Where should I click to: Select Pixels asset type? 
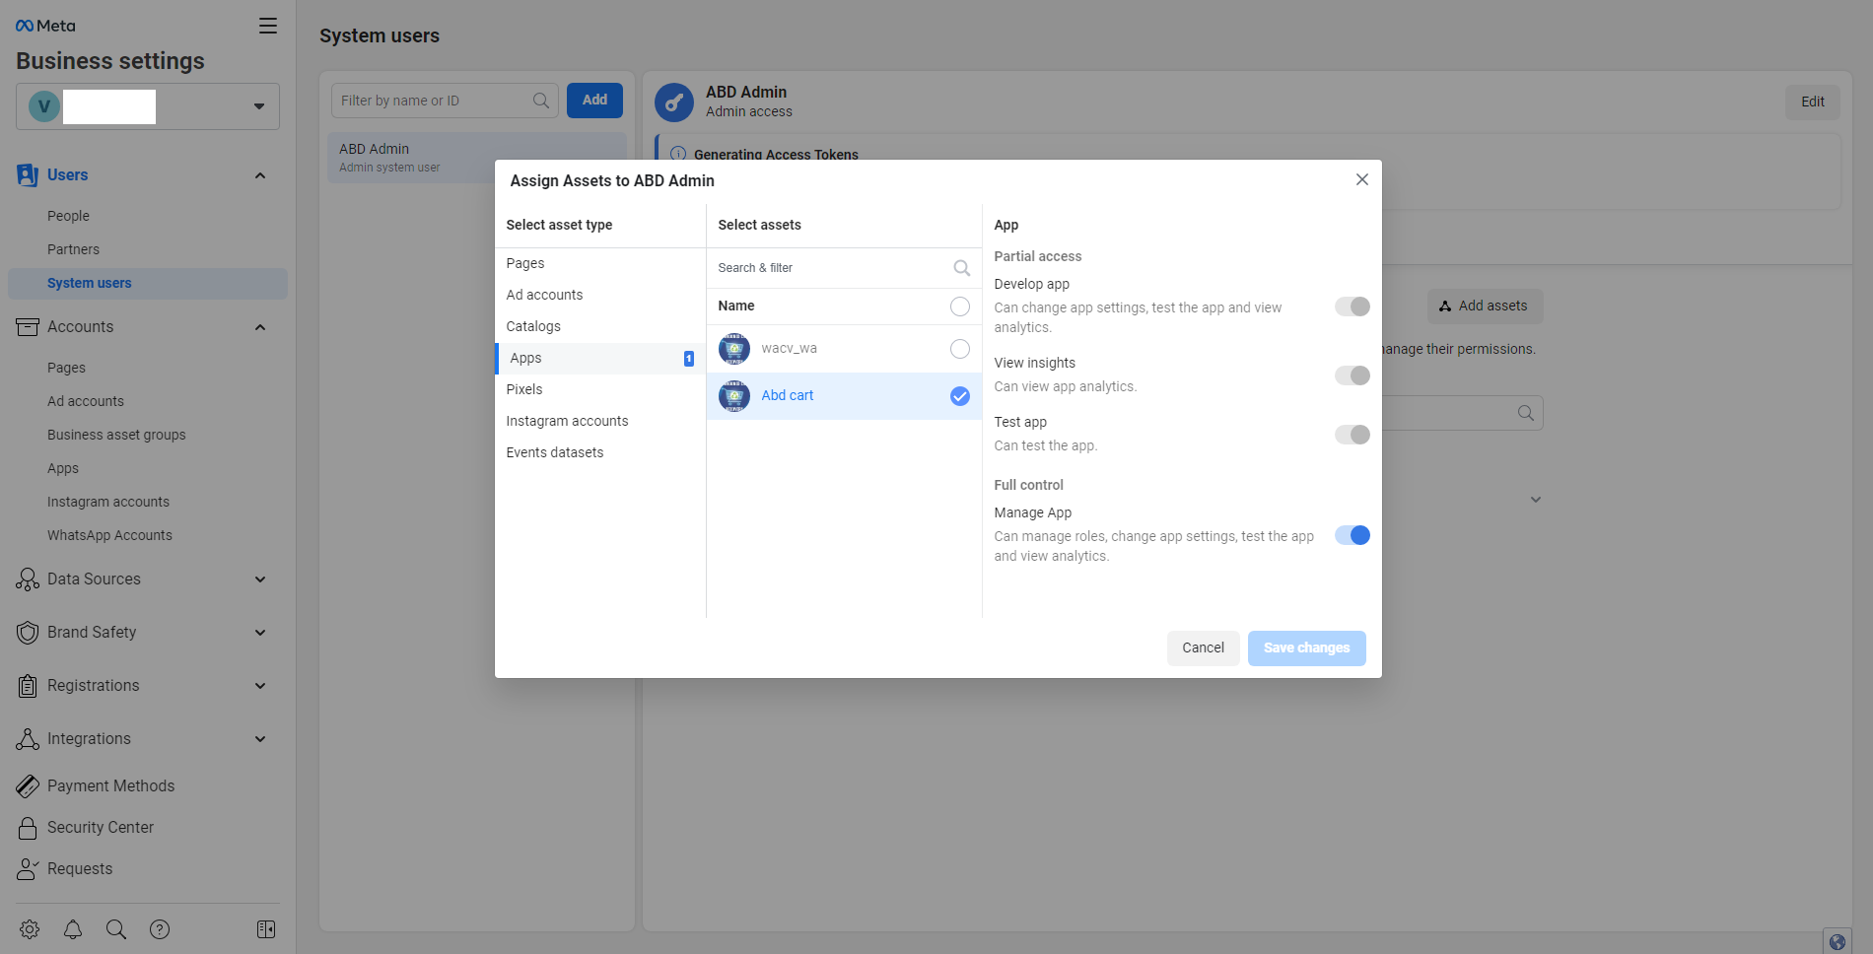[600, 389]
